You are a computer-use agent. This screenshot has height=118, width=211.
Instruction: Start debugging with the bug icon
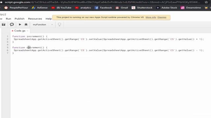[26, 25]
